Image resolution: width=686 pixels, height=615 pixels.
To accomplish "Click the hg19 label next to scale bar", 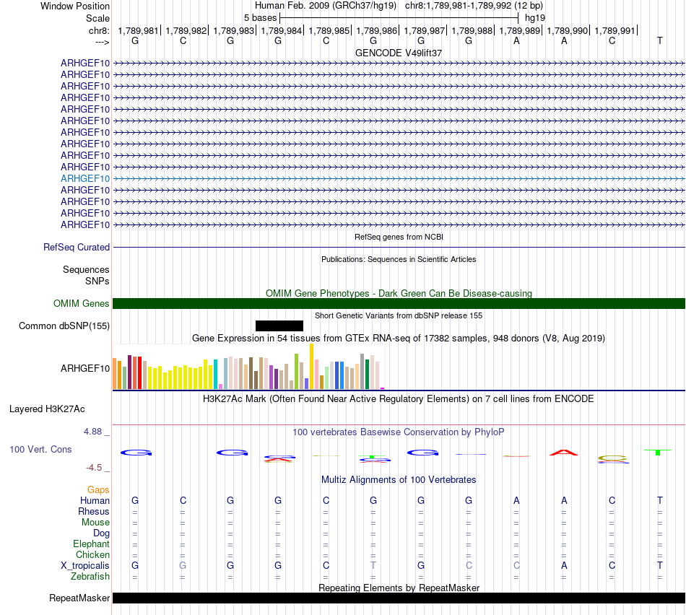I will [x=535, y=18].
